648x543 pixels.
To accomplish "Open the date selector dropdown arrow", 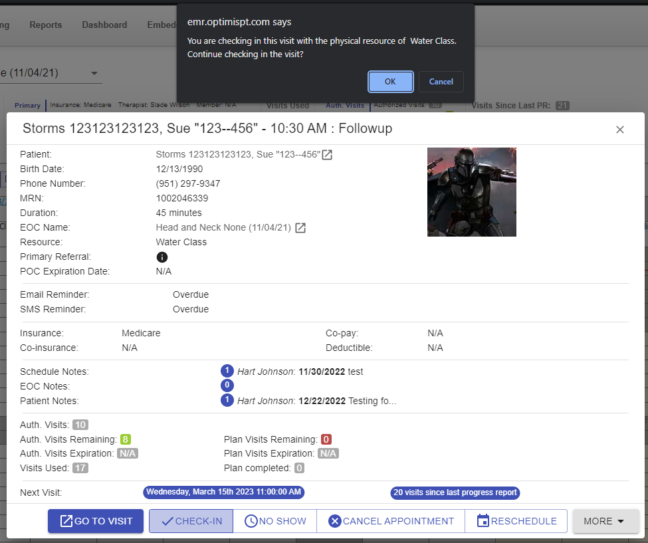I will pos(94,73).
